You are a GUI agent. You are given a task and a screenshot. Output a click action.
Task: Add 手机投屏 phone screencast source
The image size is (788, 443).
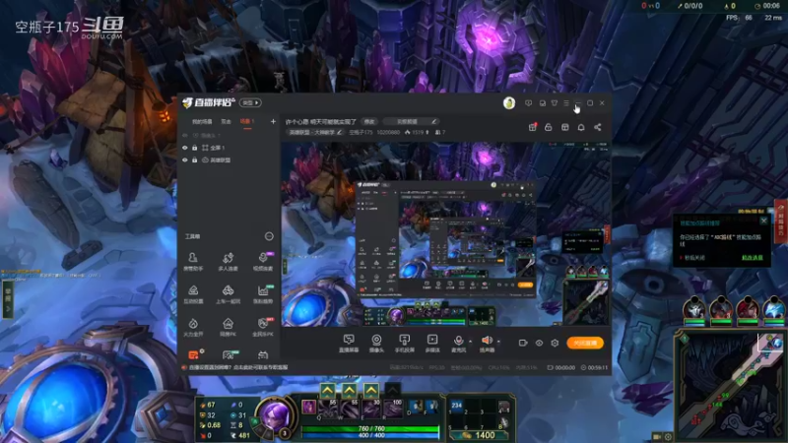(404, 344)
